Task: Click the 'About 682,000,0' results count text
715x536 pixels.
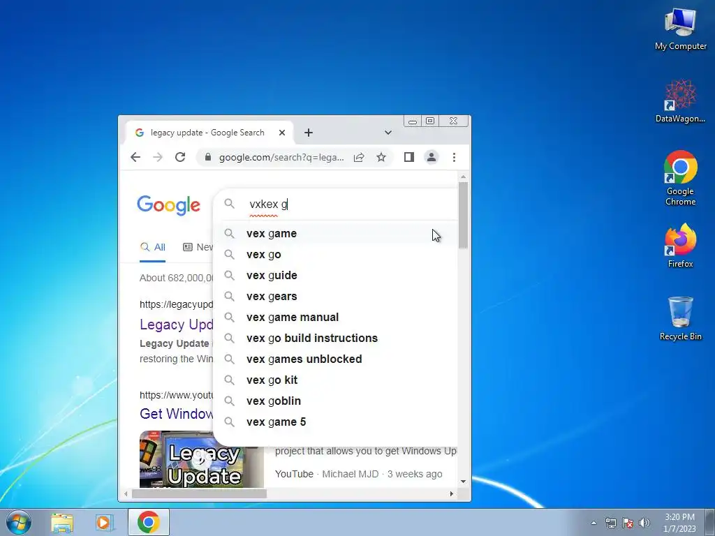Action: pyautogui.click(x=177, y=278)
